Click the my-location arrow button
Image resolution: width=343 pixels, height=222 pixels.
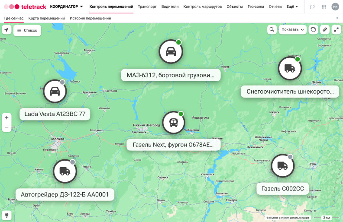[6, 30]
